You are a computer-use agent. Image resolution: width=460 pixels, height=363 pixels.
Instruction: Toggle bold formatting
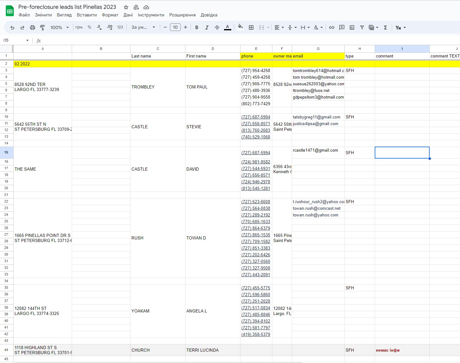click(x=197, y=27)
